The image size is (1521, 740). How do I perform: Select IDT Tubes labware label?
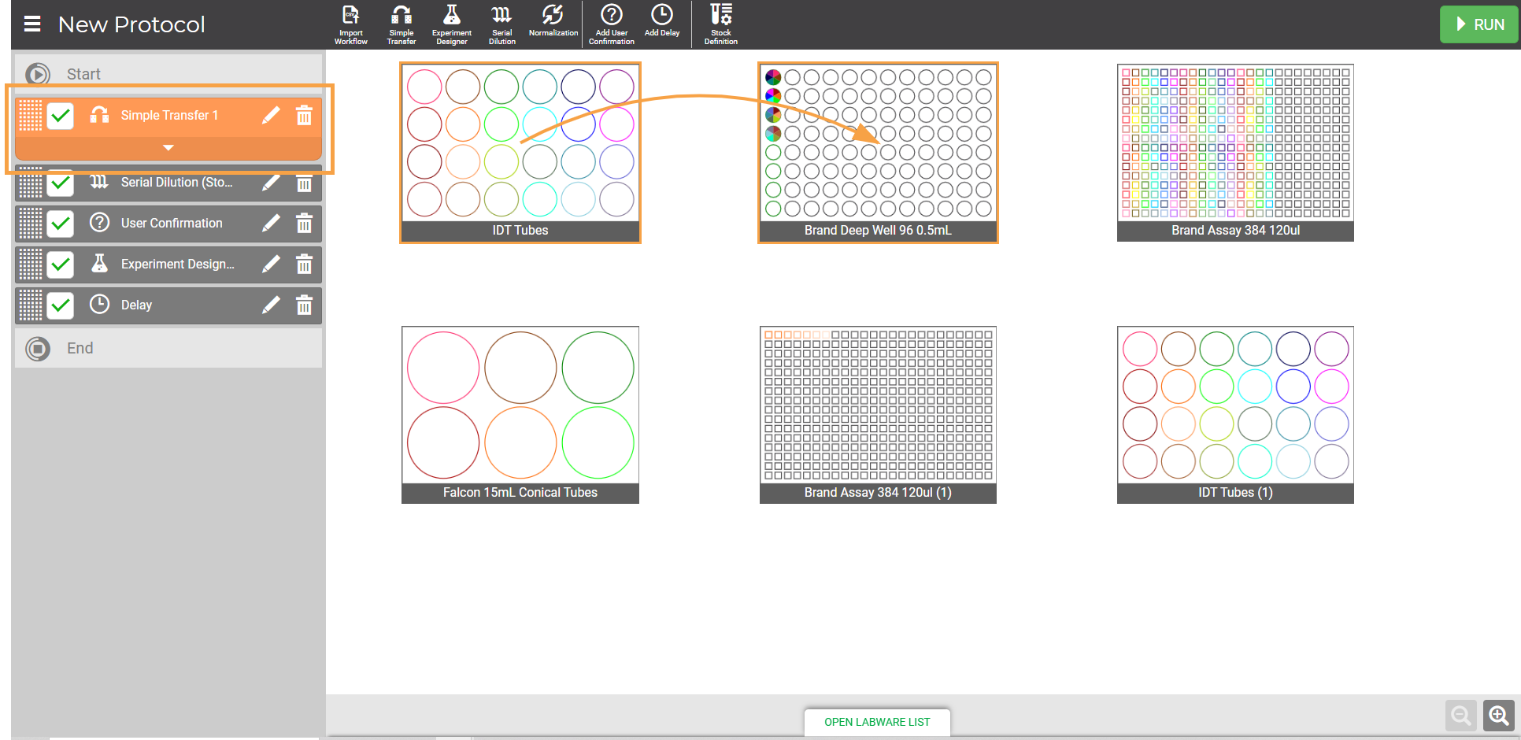(520, 231)
